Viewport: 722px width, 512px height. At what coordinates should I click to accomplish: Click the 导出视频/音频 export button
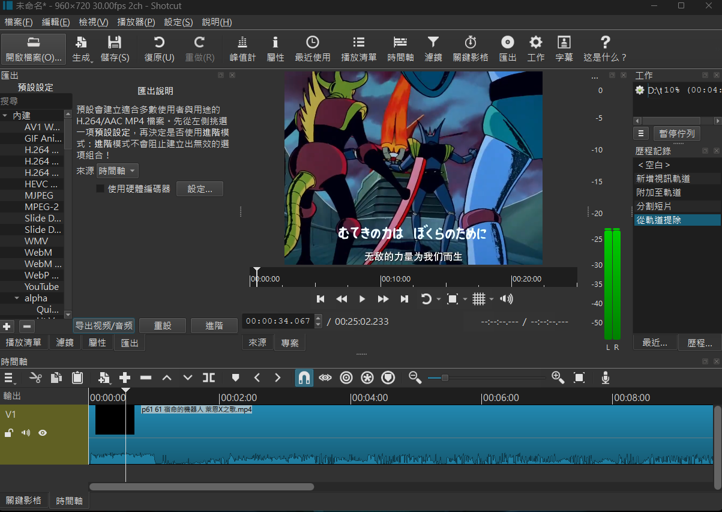pyautogui.click(x=103, y=326)
